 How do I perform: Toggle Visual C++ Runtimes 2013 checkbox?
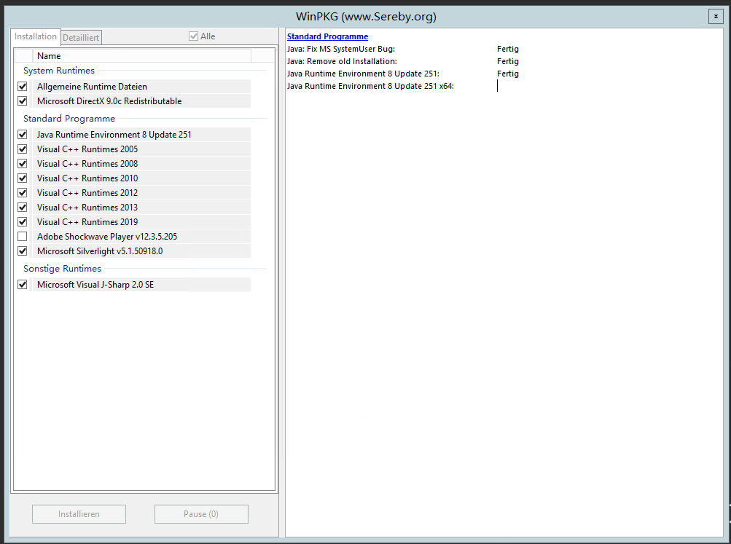23,208
